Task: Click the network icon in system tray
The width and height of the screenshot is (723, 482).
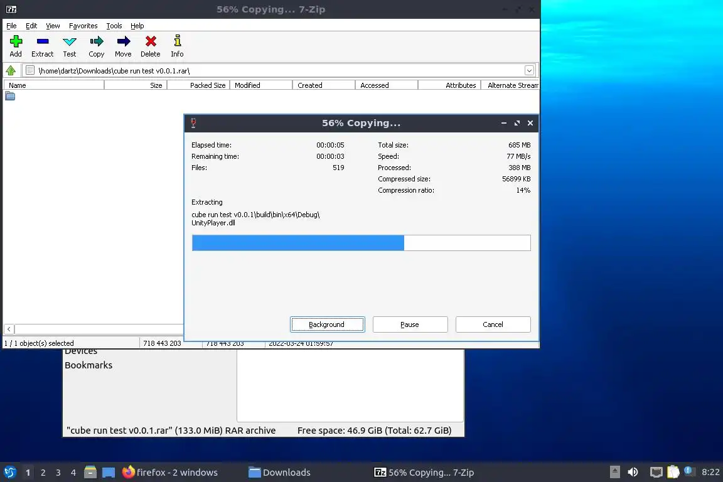Action: pos(656,472)
